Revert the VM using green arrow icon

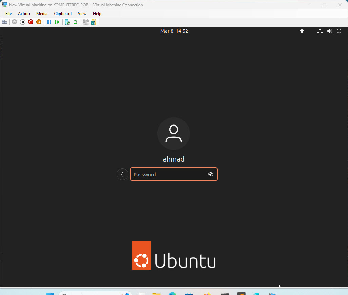(x=75, y=22)
